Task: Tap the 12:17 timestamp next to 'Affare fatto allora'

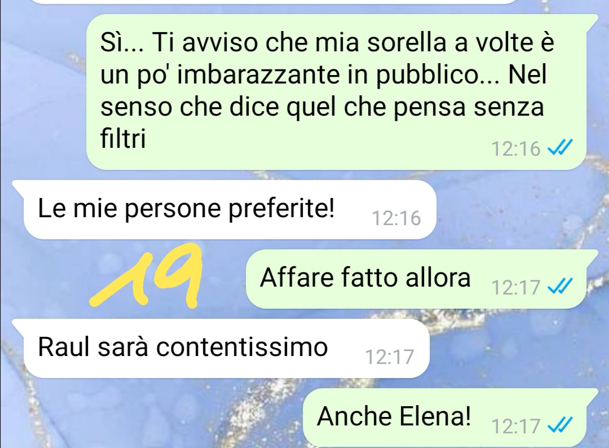Action: click(x=516, y=288)
